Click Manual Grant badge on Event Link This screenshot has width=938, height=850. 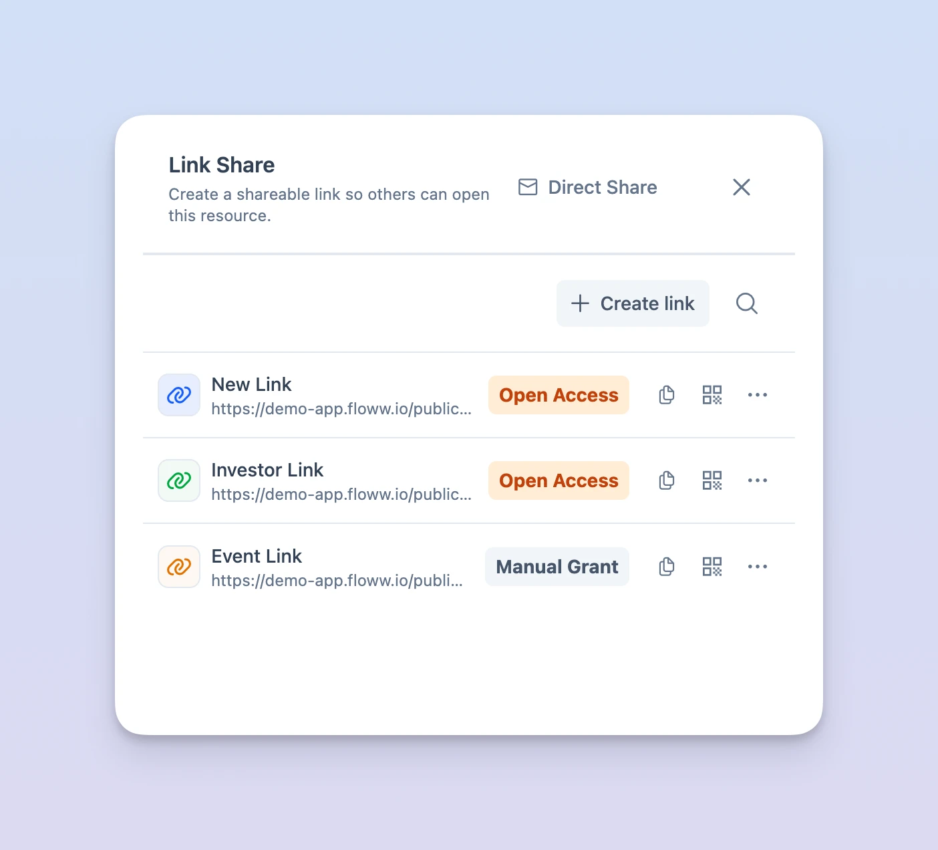point(557,567)
